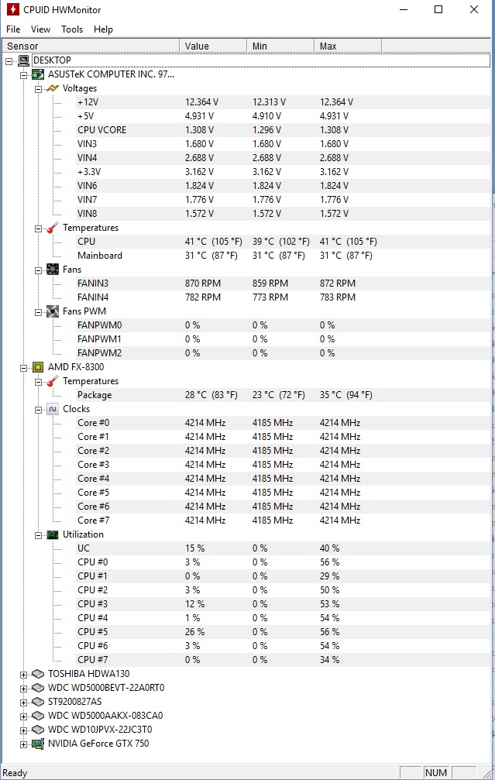Open the Tools menu
Image resolution: width=495 pixels, height=780 pixels.
pos(72,29)
